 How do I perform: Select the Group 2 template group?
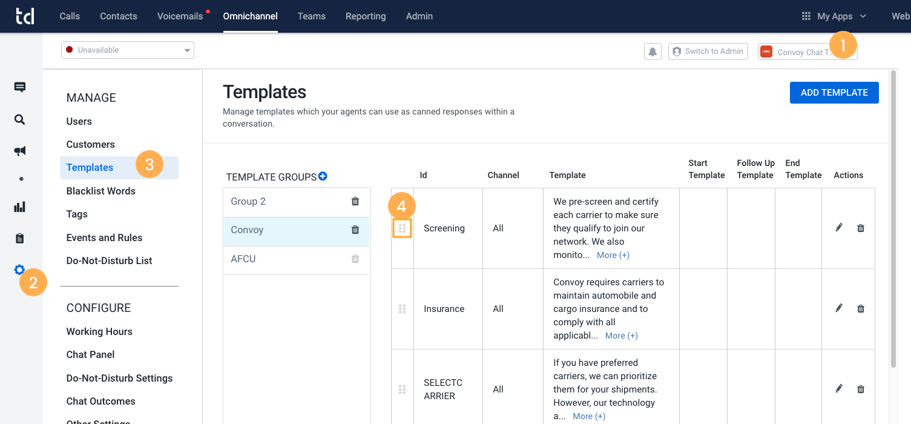tap(297, 202)
